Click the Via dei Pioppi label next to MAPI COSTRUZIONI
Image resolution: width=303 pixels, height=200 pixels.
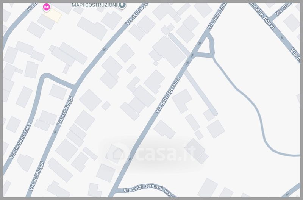137,14
